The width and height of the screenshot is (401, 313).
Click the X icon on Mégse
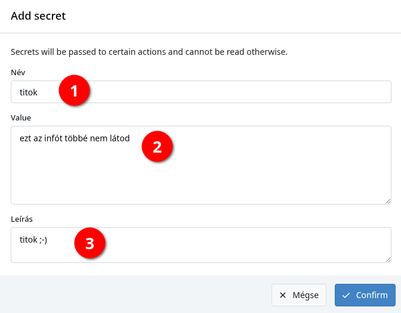pyautogui.click(x=283, y=295)
